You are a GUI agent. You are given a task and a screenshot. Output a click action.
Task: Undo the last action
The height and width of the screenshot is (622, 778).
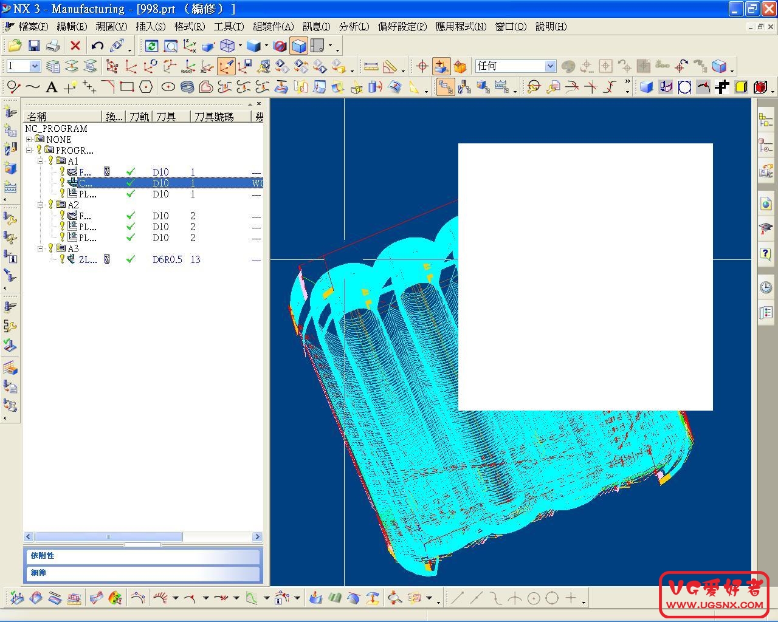[x=97, y=46]
